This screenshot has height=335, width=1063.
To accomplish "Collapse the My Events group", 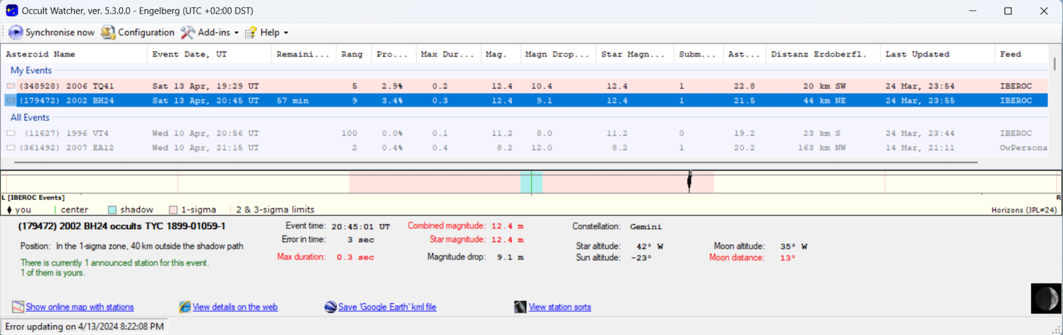I will [31, 71].
